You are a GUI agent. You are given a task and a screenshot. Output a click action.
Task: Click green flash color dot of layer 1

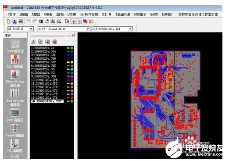(x=72, y=48)
